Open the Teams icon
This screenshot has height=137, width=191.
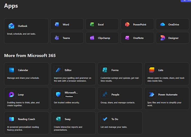click(57, 38)
